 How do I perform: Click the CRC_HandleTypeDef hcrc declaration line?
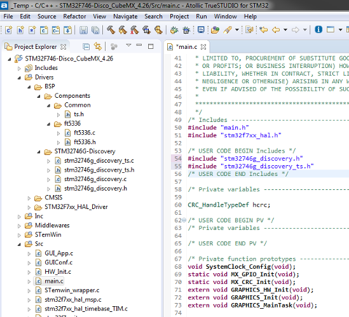[x=229, y=205]
